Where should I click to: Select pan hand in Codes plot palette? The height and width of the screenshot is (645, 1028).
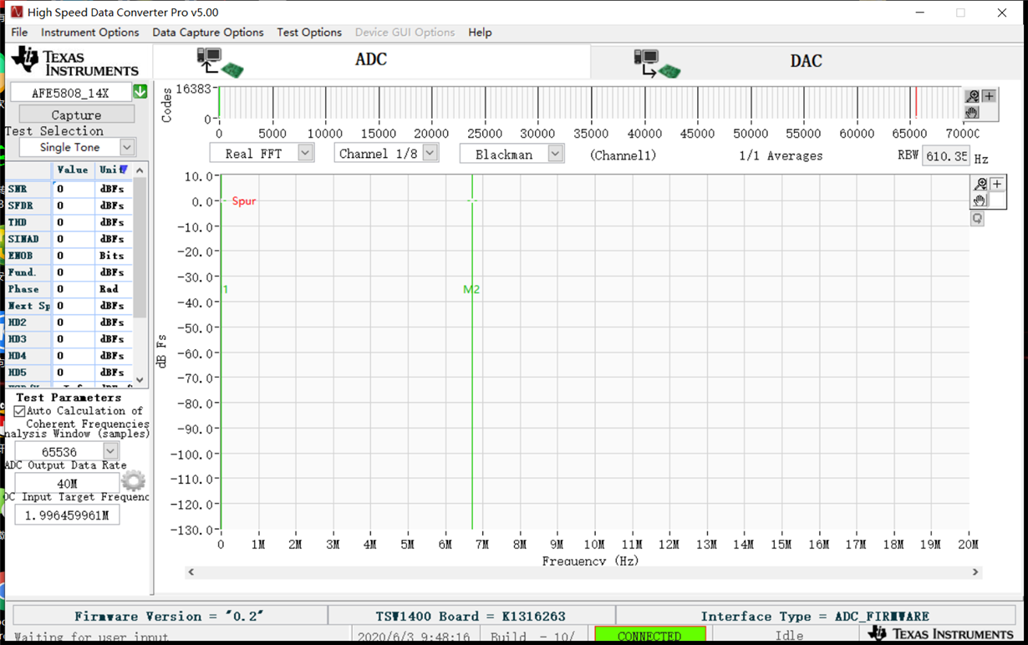click(972, 111)
